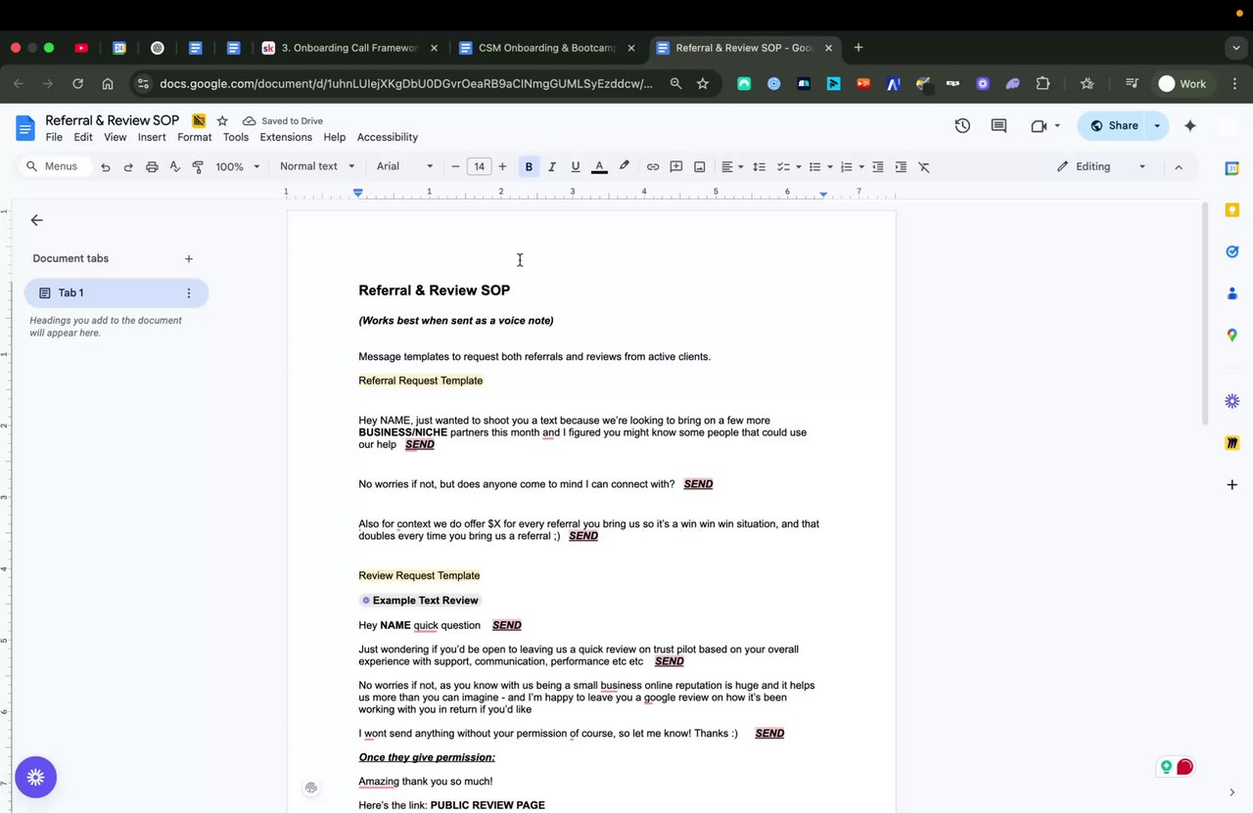This screenshot has width=1253, height=813.
Task: Star the Referral & Review SOP document
Action: pyautogui.click(x=222, y=120)
